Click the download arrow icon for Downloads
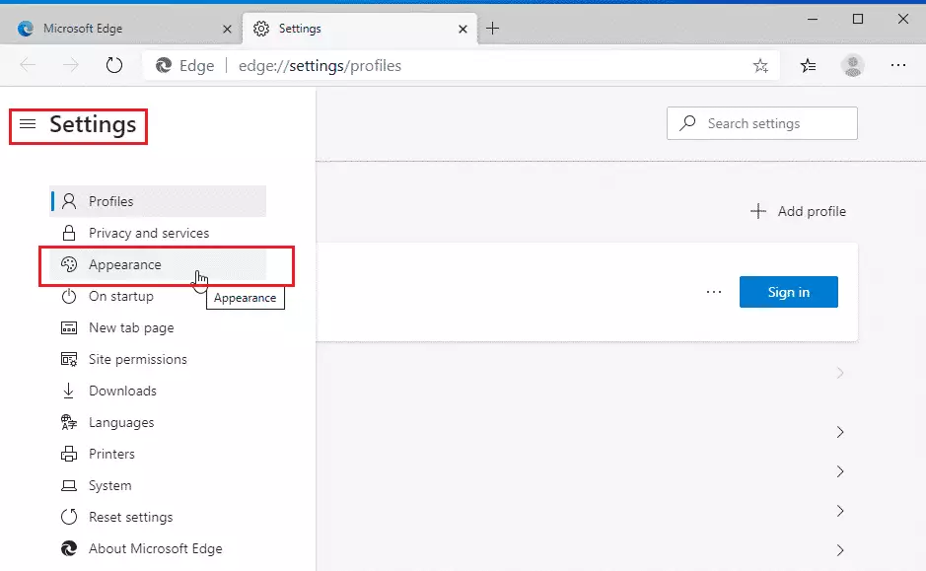The width and height of the screenshot is (926, 571). pyautogui.click(x=68, y=391)
